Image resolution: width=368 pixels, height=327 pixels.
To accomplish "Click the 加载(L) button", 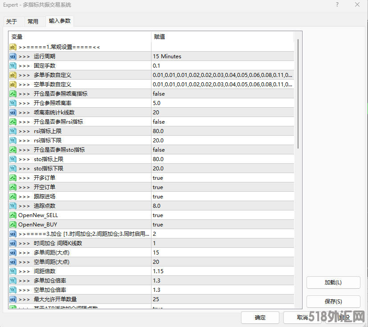I will pyautogui.click(x=333, y=283).
